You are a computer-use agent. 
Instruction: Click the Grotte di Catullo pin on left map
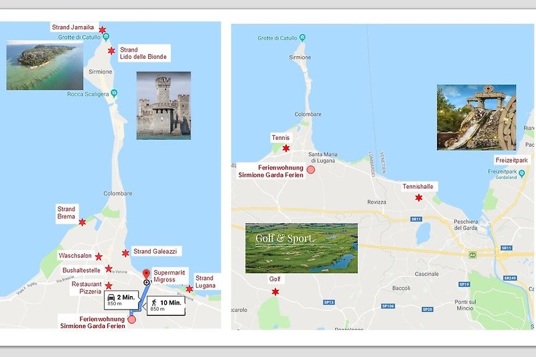click(x=107, y=36)
